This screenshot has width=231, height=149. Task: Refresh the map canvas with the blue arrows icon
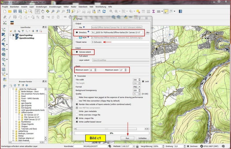104,11
